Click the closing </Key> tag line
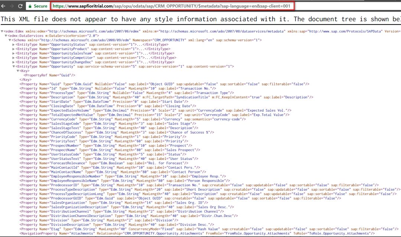This screenshot has height=237, width=401. [x=26, y=80]
